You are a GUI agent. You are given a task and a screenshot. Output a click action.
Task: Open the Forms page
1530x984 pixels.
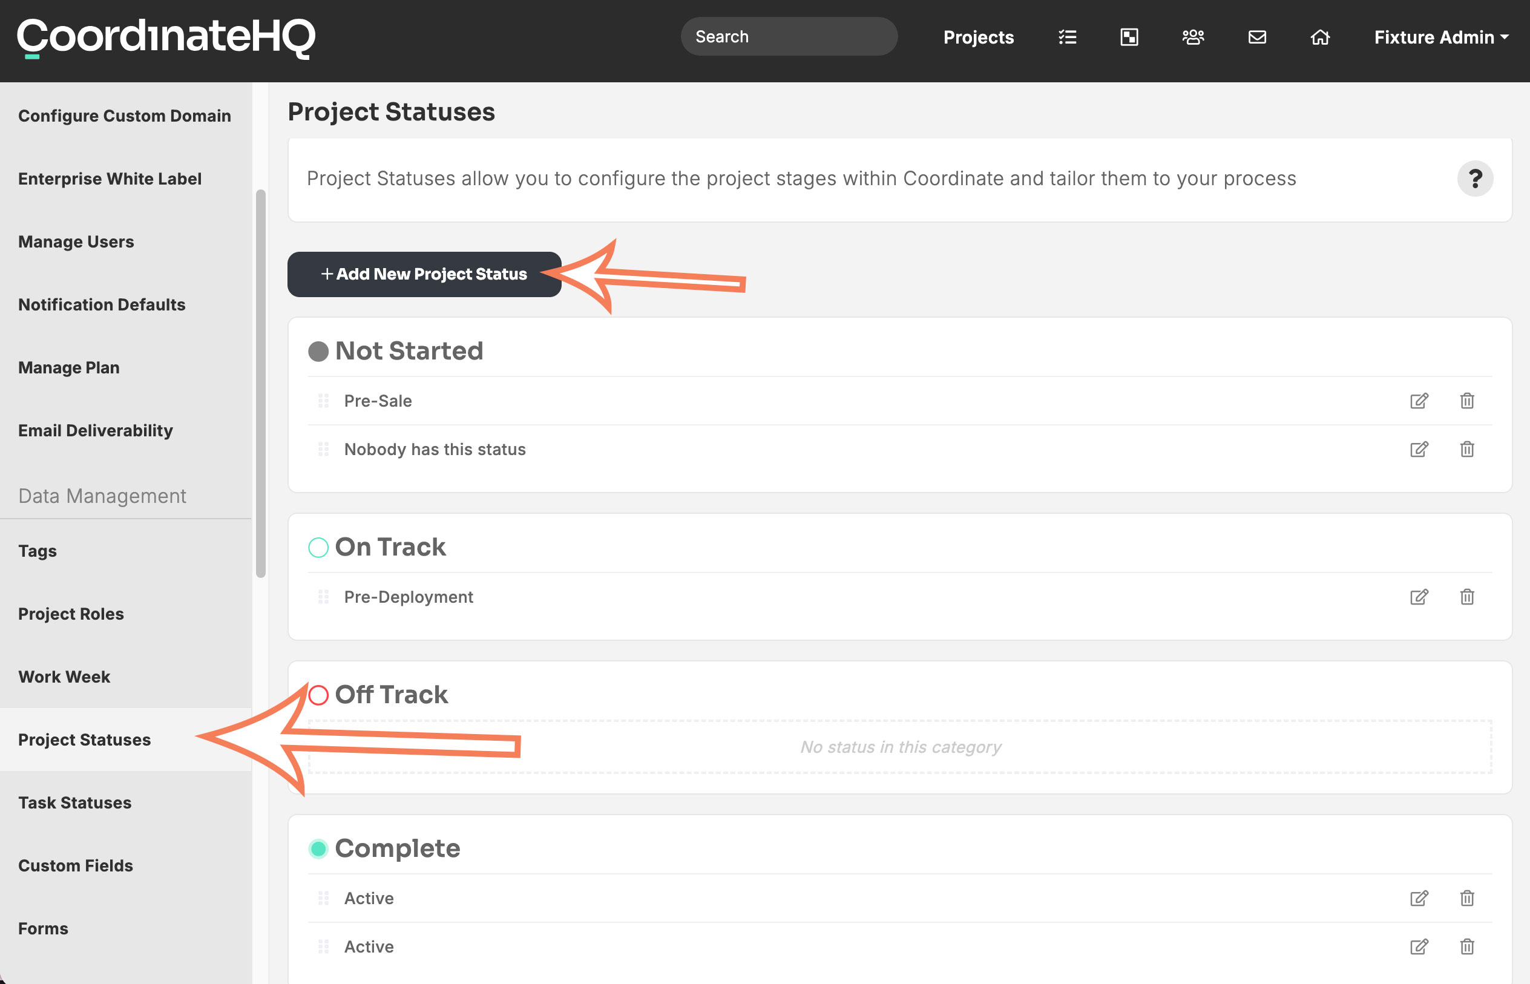coord(43,928)
